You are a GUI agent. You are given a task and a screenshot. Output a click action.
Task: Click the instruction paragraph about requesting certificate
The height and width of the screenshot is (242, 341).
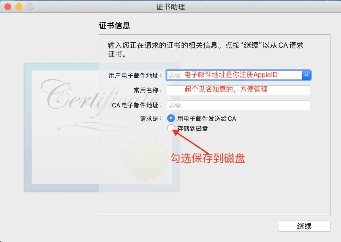click(205, 49)
